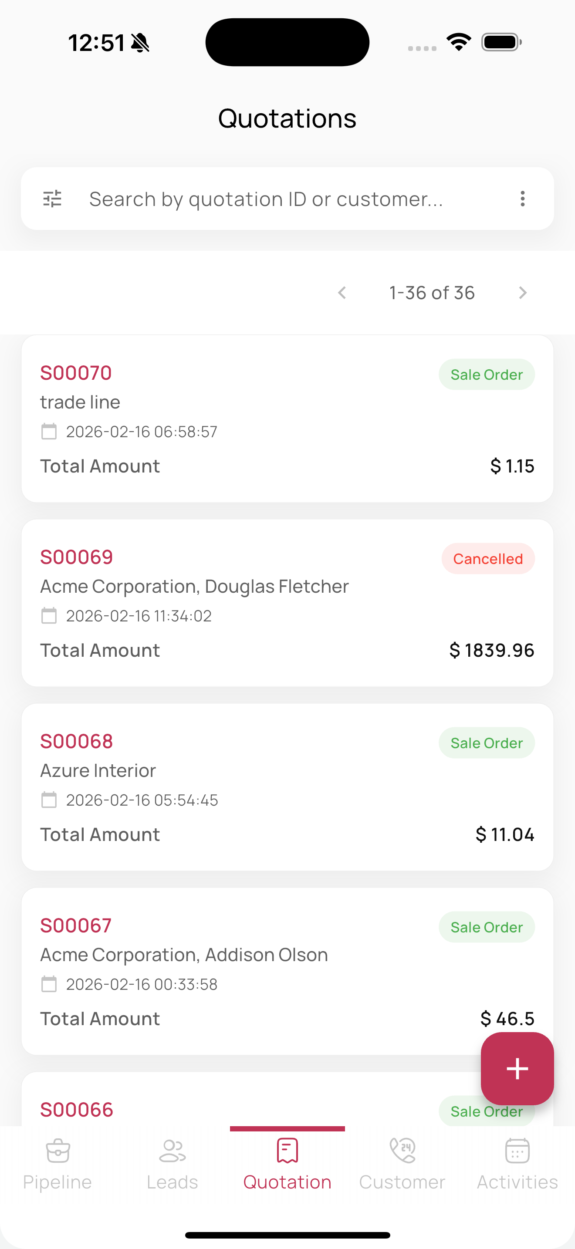The width and height of the screenshot is (575, 1249).
Task: Tap Sale Order badge on S00070
Action: point(486,375)
